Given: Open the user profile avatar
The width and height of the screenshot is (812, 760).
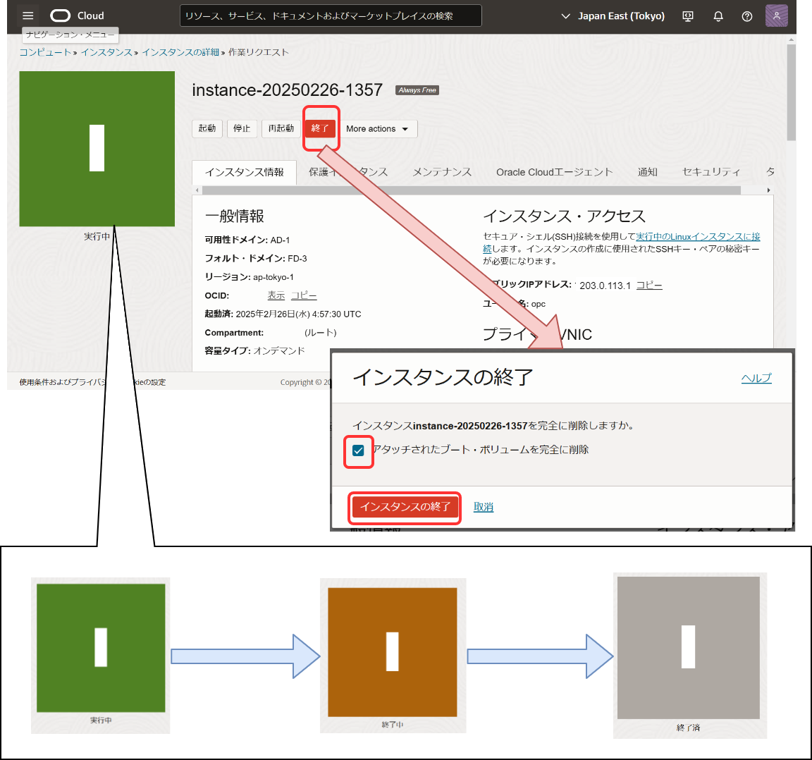Looking at the screenshot, I should pos(776,16).
